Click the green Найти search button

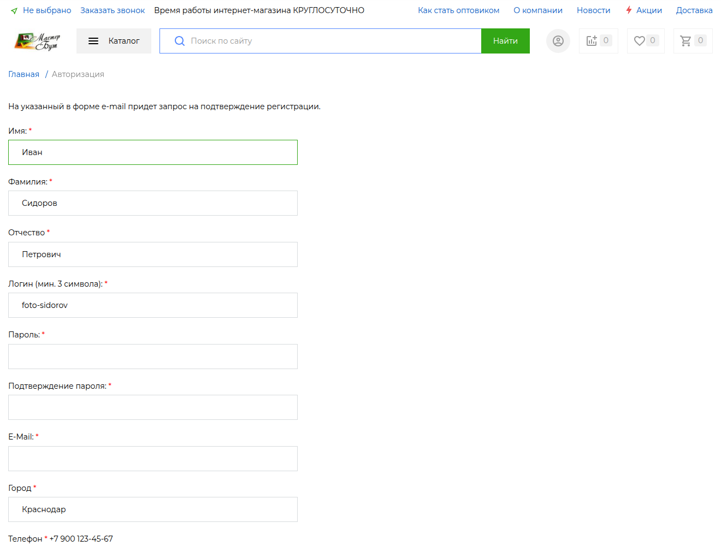(x=505, y=41)
